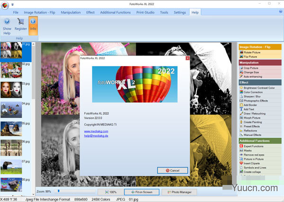Select the 03.jpg thumbnail
The height and width of the screenshot is (202, 284).
11,90
